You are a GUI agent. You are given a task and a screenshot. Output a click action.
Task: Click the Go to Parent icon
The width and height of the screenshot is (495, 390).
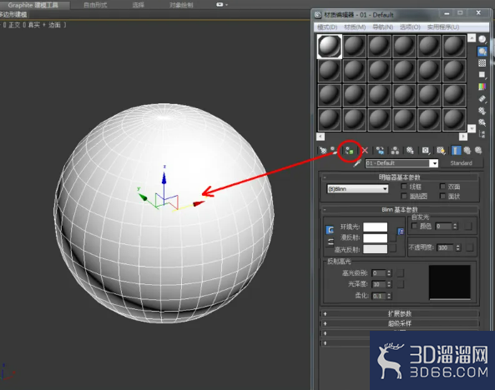(x=467, y=150)
